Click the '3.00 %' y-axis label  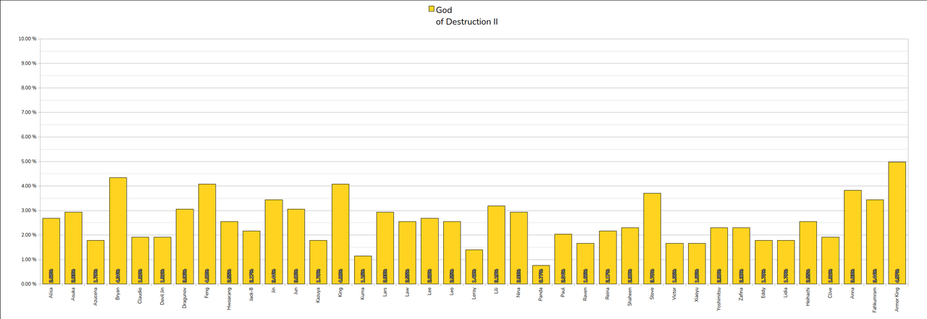[x=28, y=210]
